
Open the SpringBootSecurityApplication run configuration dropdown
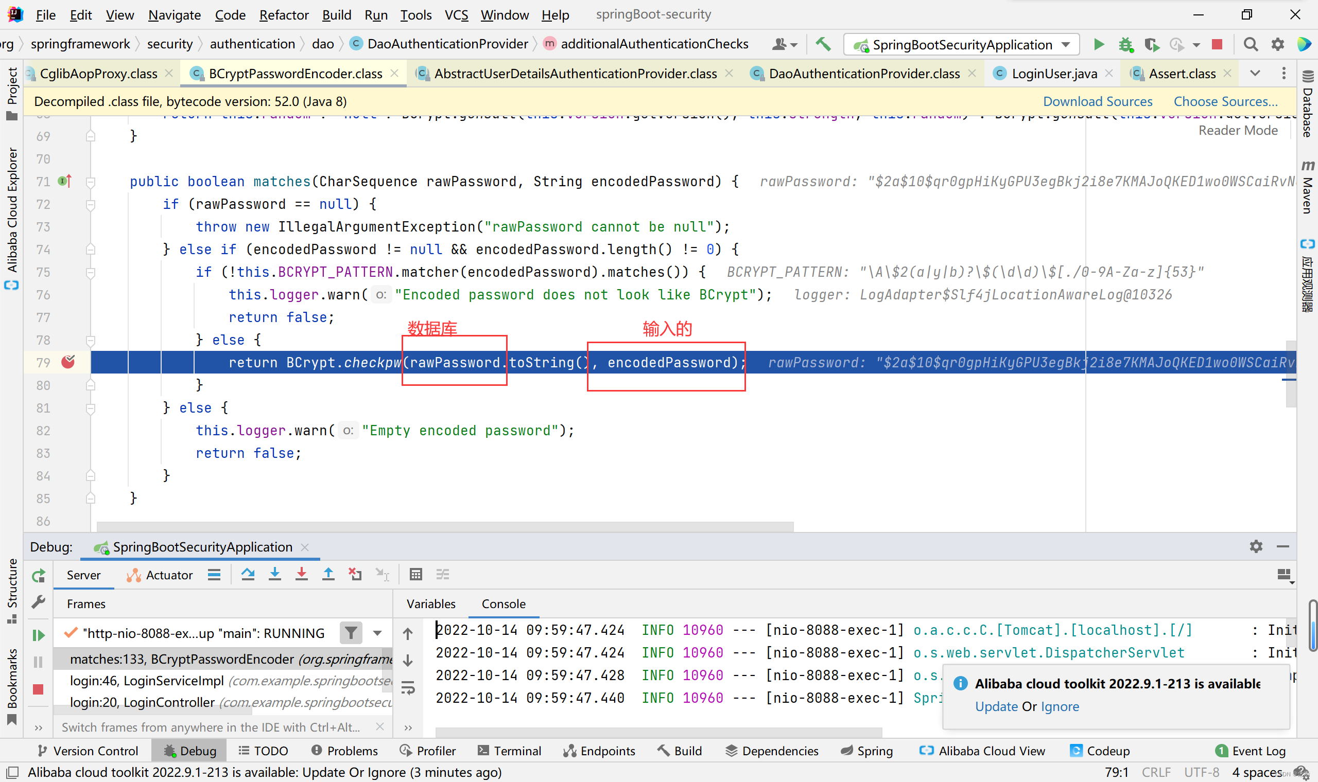tap(1066, 45)
